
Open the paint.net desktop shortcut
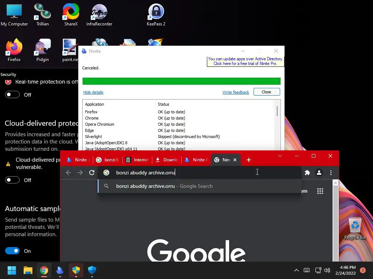(x=70, y=50)
